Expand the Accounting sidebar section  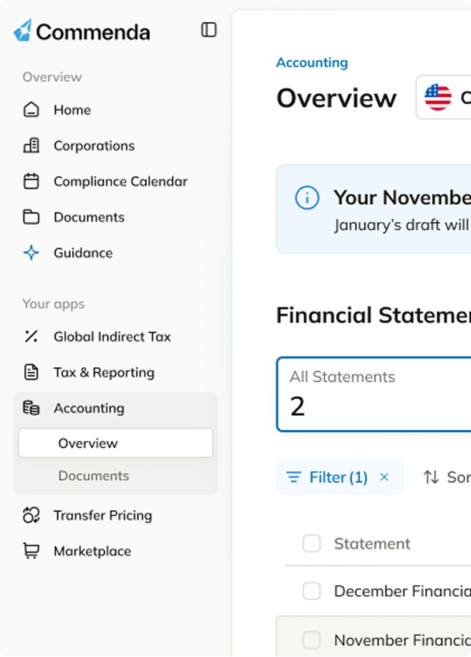(89, 408)
